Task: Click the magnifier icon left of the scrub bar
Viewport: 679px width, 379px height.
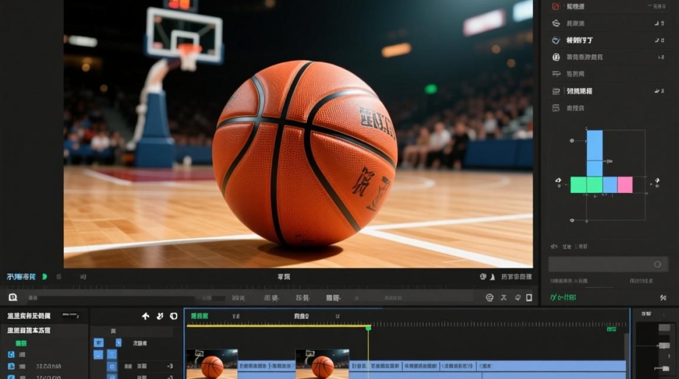Action: point(13,298)
